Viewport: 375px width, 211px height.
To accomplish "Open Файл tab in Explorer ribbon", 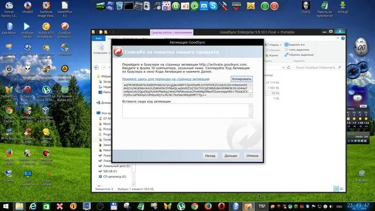I will coord(98,38).
